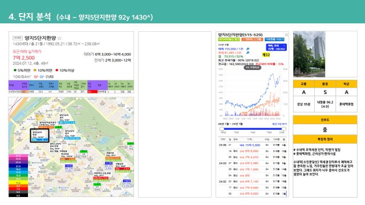Click the 중 preference value

(325, 129)
